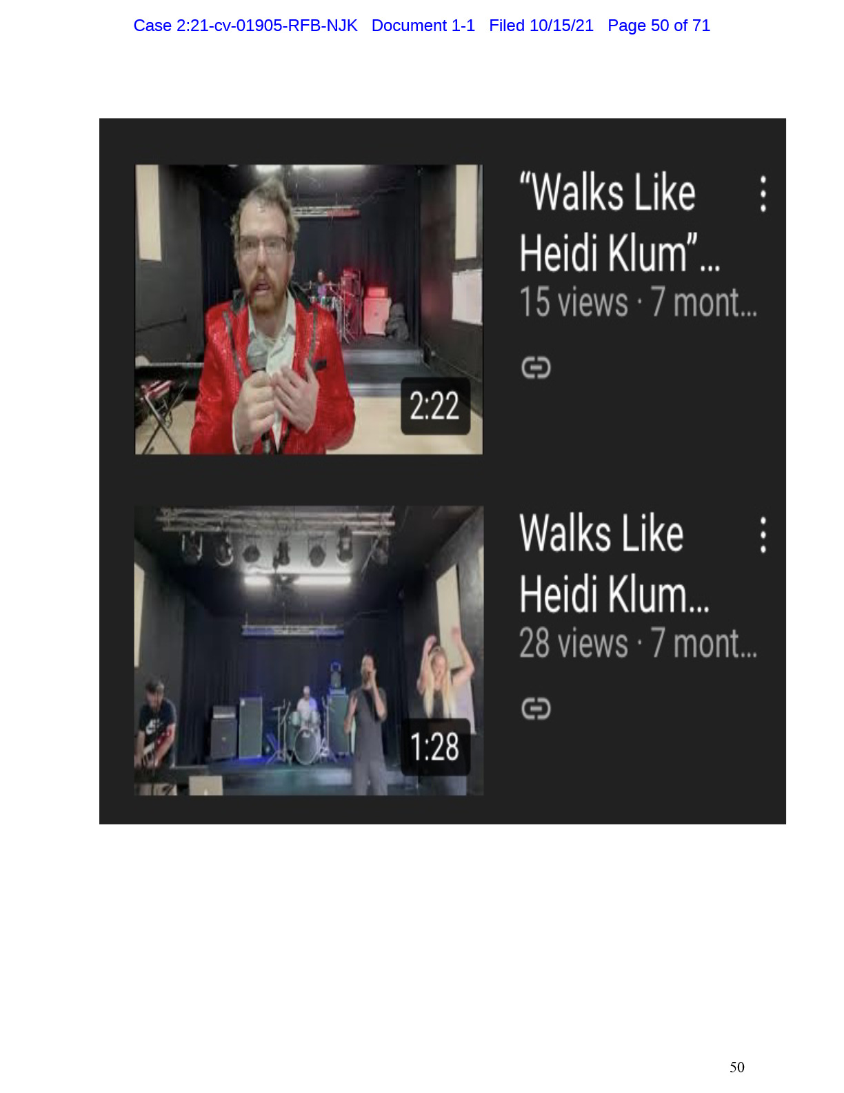This screenshot has width=844, height=1093.
Task: Click the Document 1-1 header text
Action: [423, 26]
